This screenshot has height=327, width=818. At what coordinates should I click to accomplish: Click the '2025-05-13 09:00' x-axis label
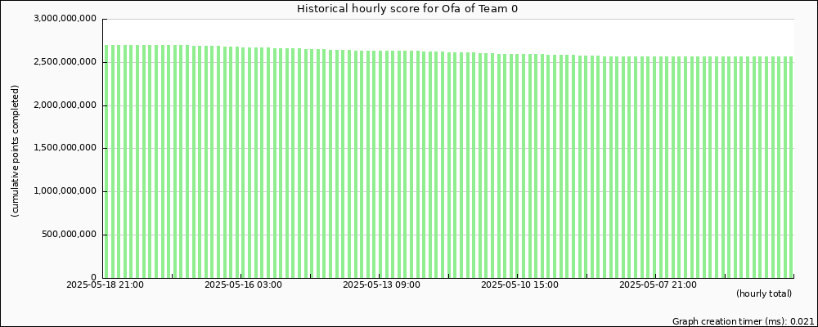(381, 284)
